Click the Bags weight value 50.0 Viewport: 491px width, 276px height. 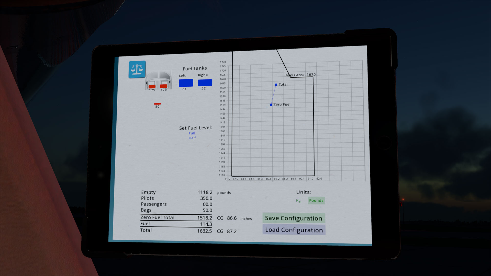207,210
